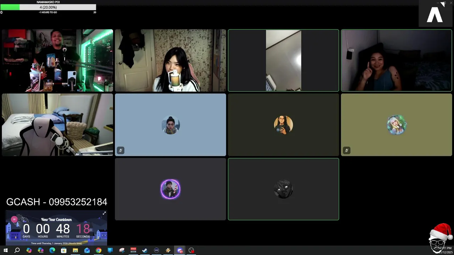
Task: Switch to Google Chrome in taskbar
Action: (x=98, y=250)
